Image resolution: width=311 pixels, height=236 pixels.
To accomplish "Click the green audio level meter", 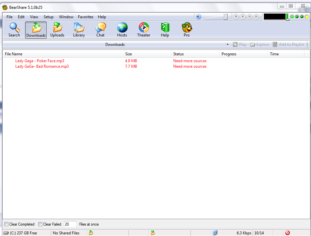I will [x=287, y=17].
